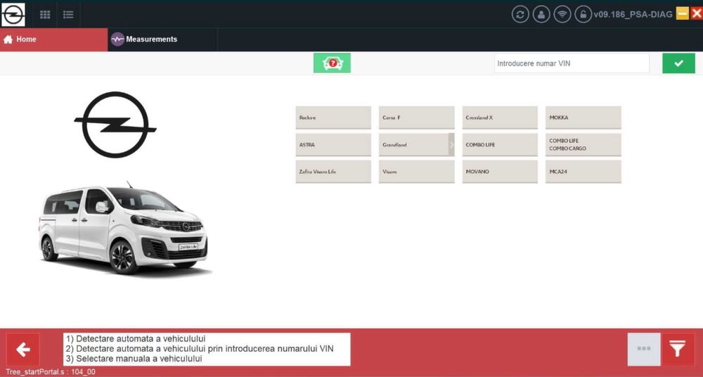The image size is (703, 377).
Task: Click the Introducere numar VIN field
Action: pos(572,63)
